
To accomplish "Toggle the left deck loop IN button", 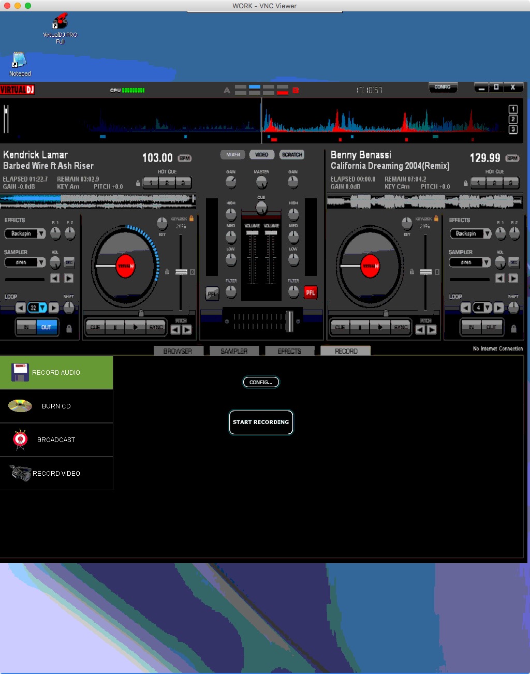I will click(x=26, y=327).
